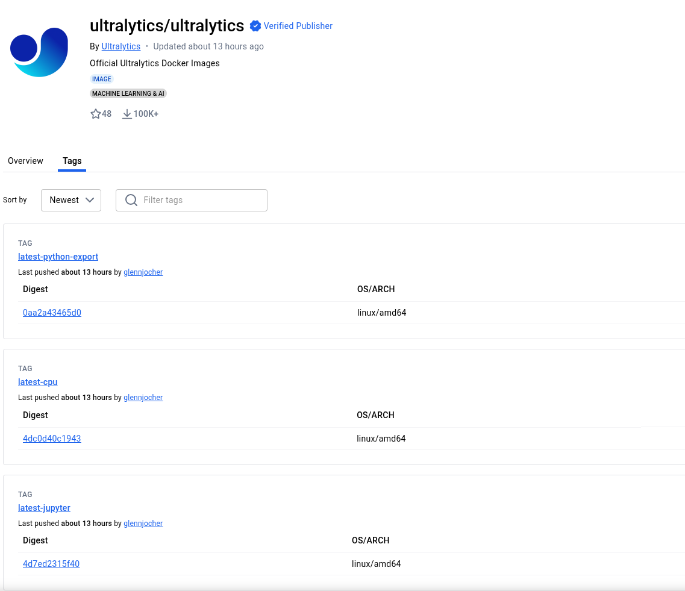
Task: Click the Sort by label
Action: [15, 200]
